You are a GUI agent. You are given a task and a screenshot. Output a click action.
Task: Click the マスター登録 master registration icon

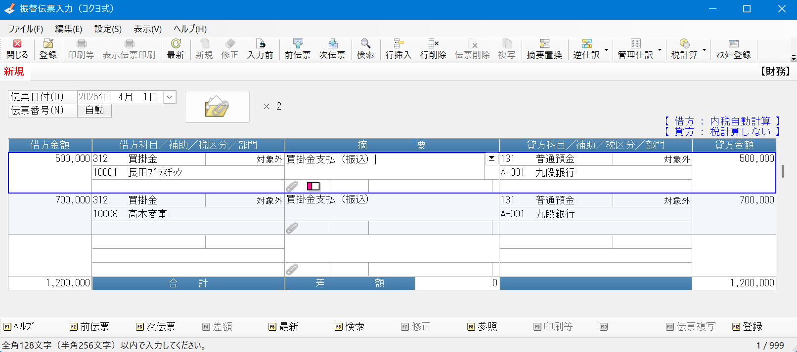click(x=733, y=49)
